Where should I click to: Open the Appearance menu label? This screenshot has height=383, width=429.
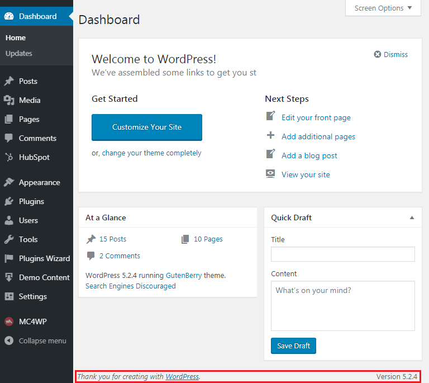(x=40, y=182)
